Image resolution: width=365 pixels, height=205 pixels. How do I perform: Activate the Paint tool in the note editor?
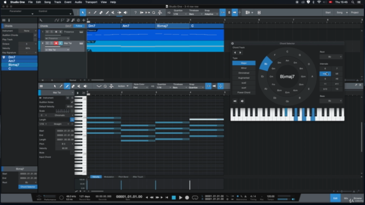(x=67, y=86)
